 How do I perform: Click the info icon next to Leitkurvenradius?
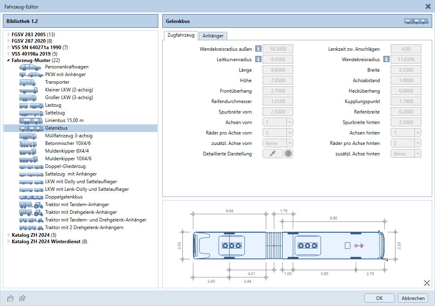(x=258, y=60)
